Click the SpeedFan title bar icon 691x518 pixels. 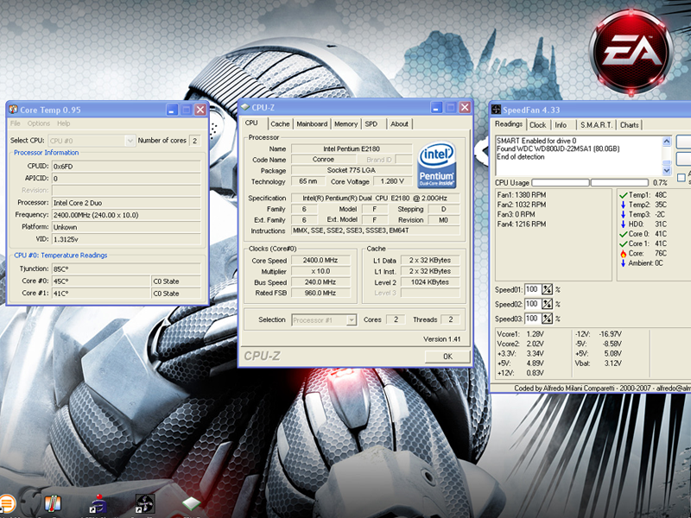496,110
